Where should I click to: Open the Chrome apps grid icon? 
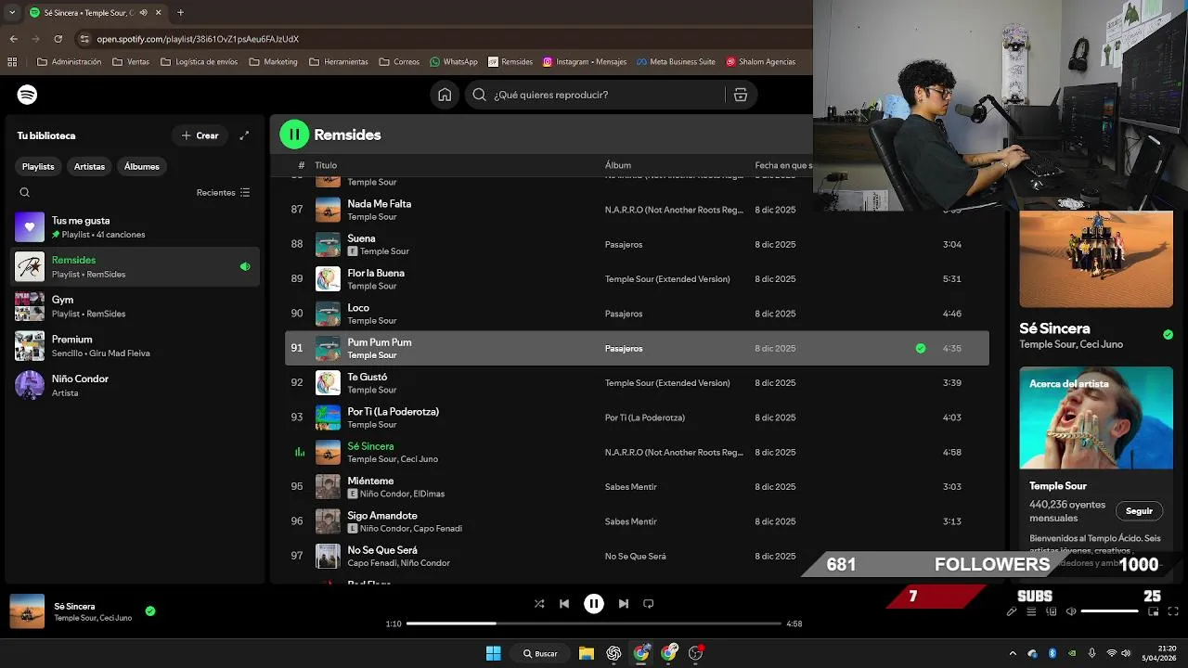coord(12,62)
